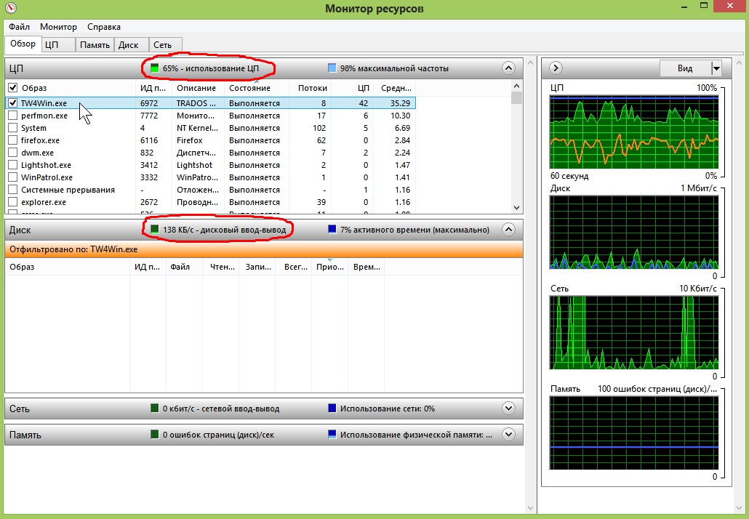This screenshot has height=519, width=749.
Task: Click the CPU process list scroll-down arrow
Action: (x=516, y=208)
